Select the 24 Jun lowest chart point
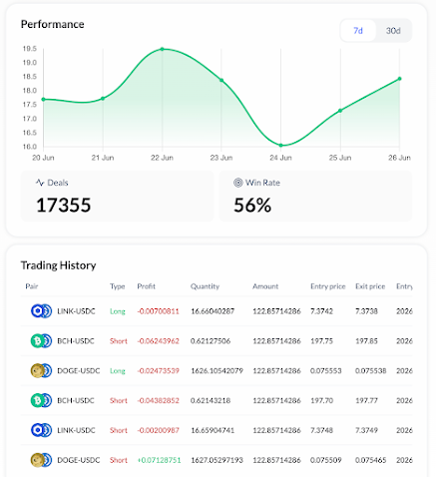Viewport: 436px width, 477px height. 281,146
